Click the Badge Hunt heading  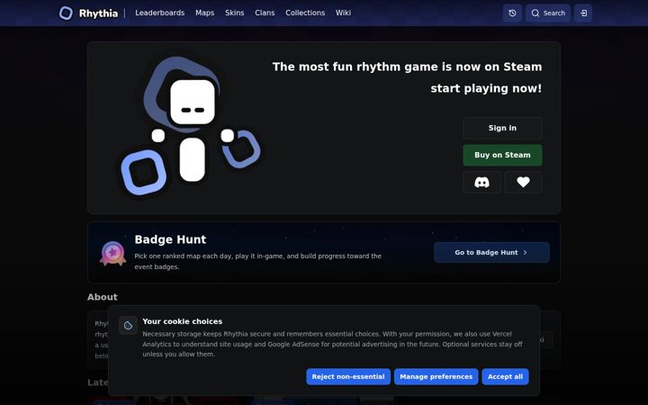pos(170,239)
